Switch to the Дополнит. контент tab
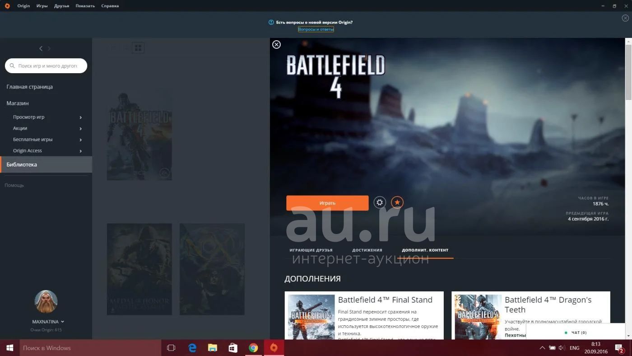 425,250
